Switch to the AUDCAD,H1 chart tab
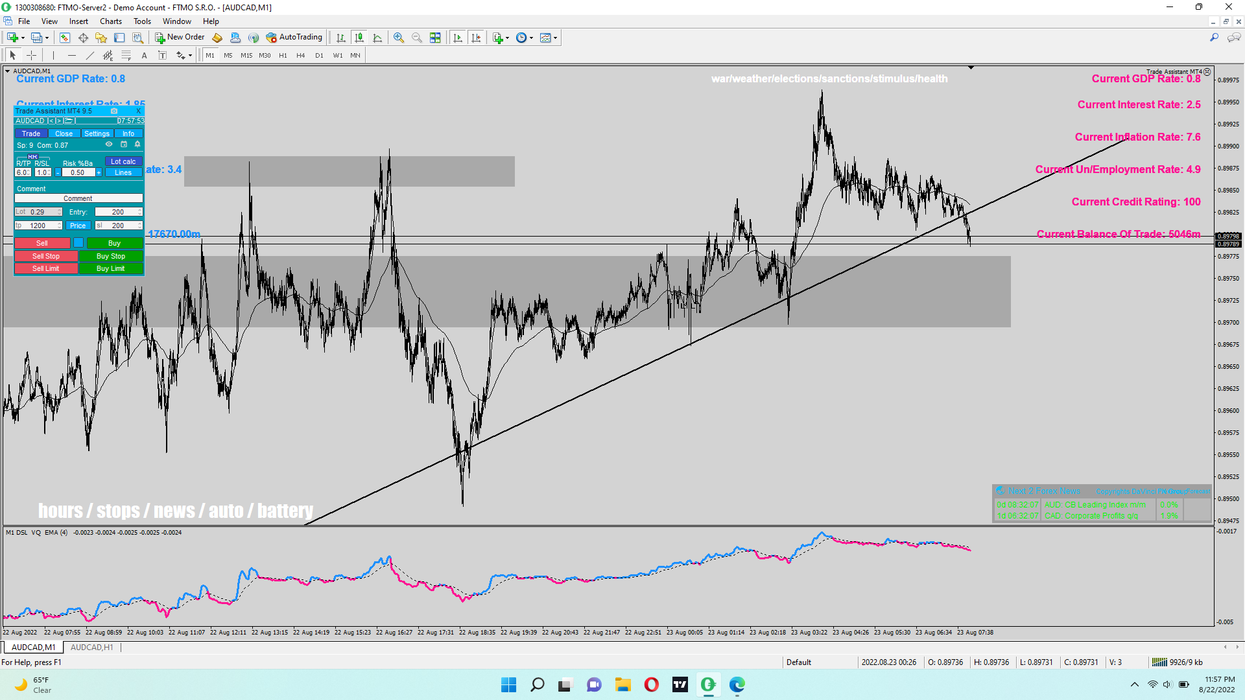The width and height of the screenshot is (1245, 700). point(91,647)
